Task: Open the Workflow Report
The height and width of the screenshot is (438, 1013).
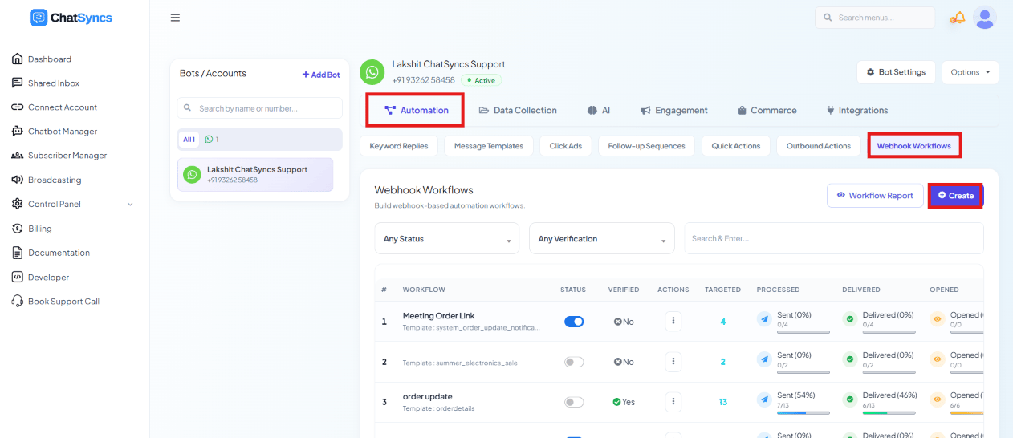Action: pos(875,195)
